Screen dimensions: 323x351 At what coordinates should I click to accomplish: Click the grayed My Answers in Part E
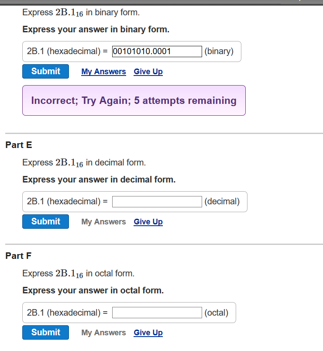pyautogui.click(x=103, y=221)
